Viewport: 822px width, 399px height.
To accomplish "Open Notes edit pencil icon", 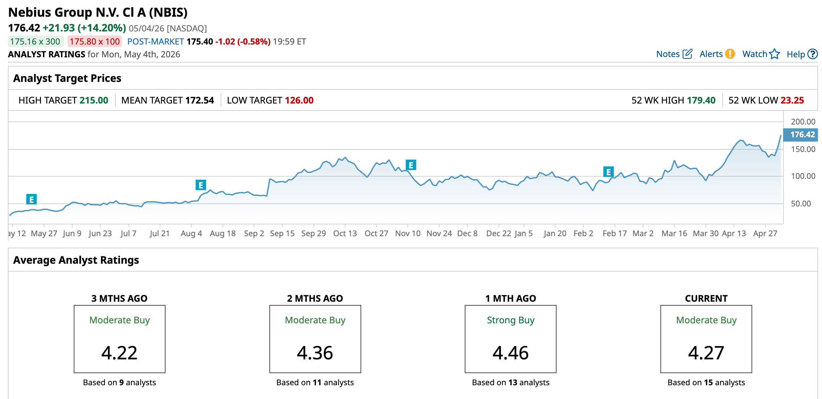I will point(687,54).
